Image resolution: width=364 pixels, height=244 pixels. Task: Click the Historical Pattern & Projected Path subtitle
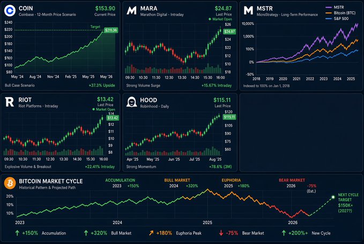click(47, 187)
